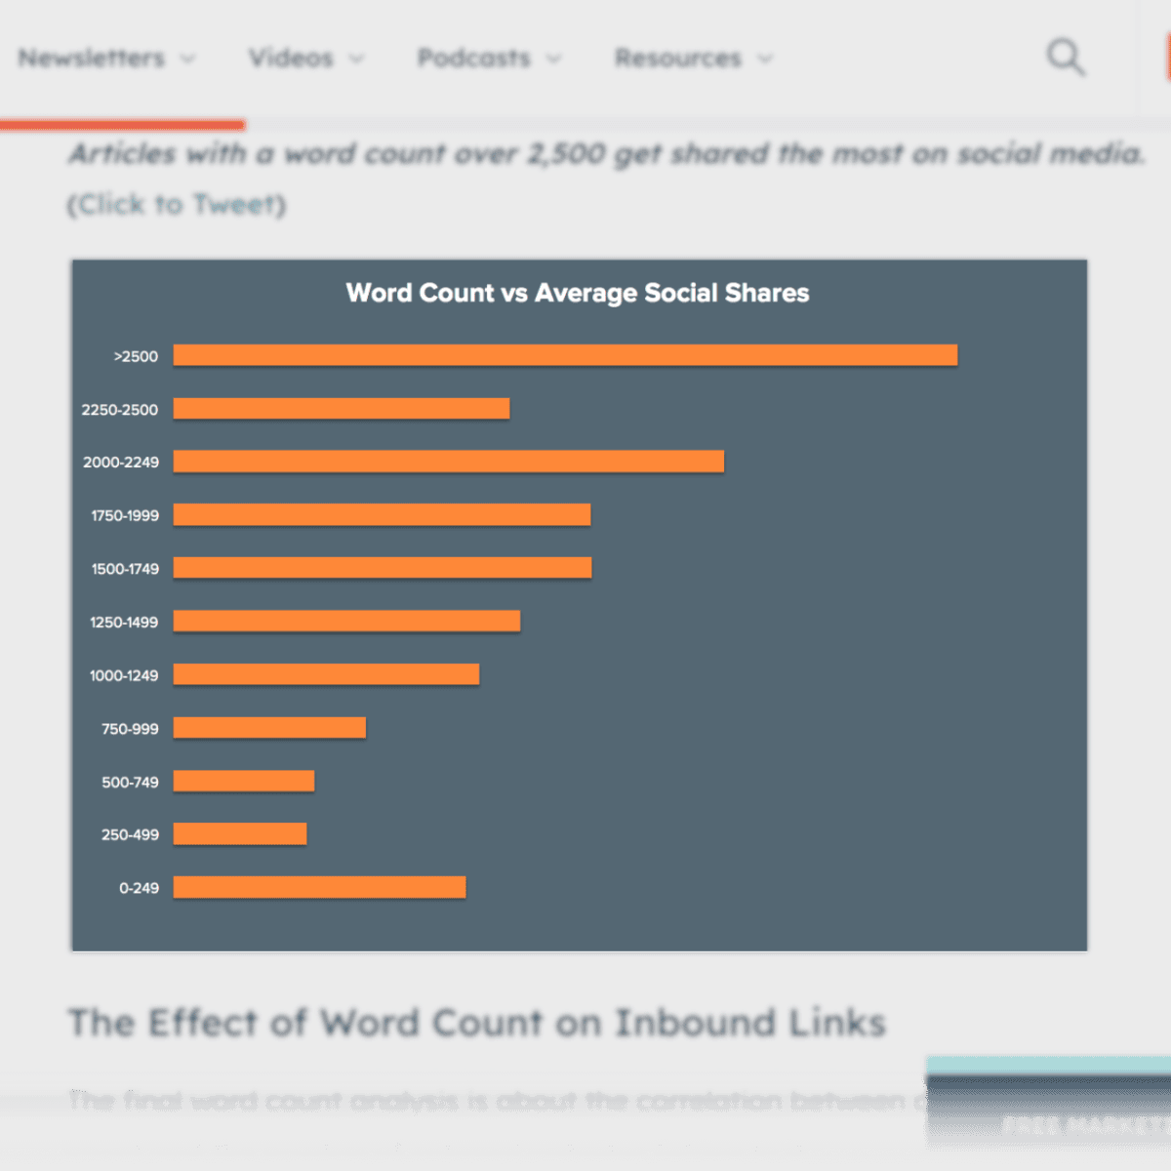Screen dimensions: 1171x1171
Task: Select Podcasts from the top menu
Action: 473,58
